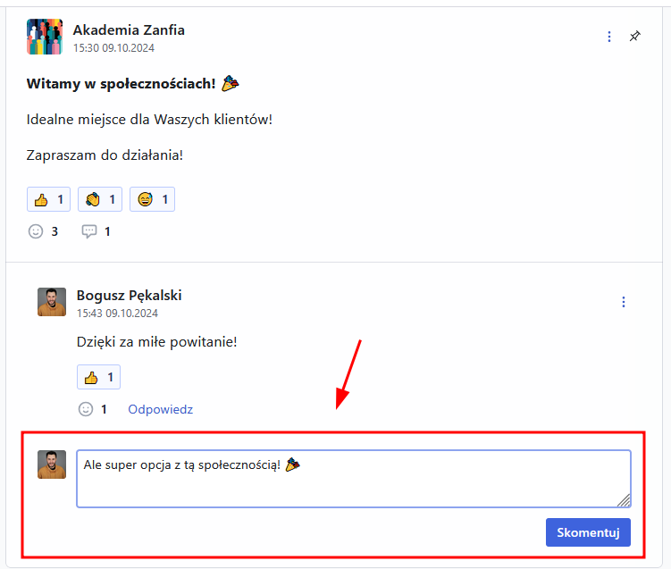Toggle thumbs up on Bogusz's comment

pyautogui.click(x=98, y=377)
